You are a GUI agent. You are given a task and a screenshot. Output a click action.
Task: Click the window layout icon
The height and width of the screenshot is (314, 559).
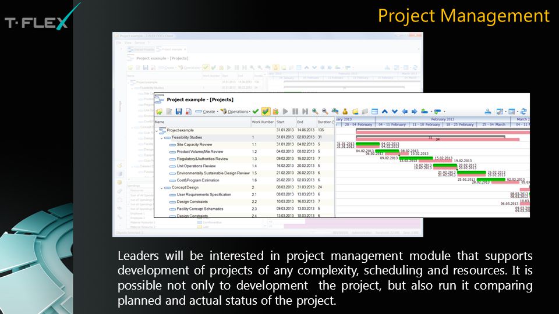pyautogui.click(x=512, y=112)
